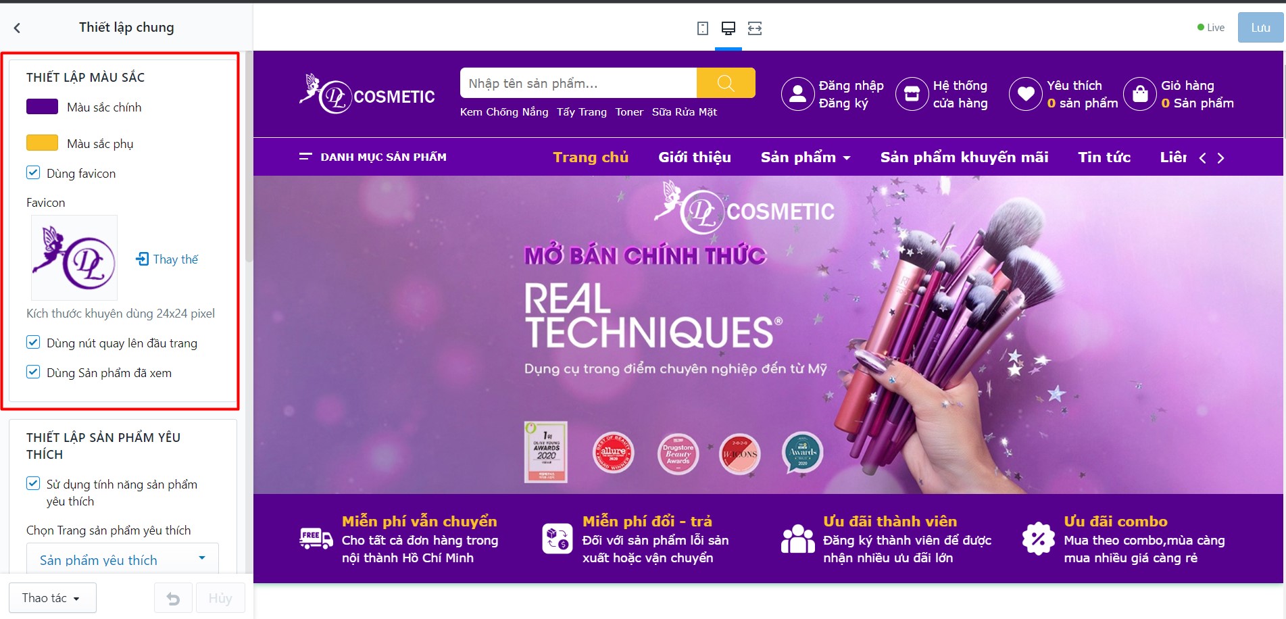Uncheck Dùng favicon checkbox
Screen dimensions: 1286x619
point(33,173)
